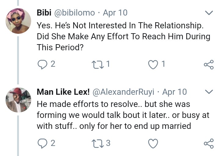Click the Apr 10 date on Lex's tweet
220x156 pixels.
[x=174, y=92]
